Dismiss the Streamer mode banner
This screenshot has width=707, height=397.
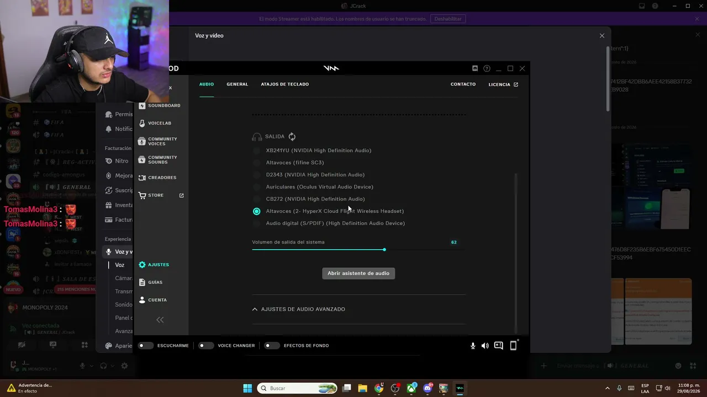(697, 19)
